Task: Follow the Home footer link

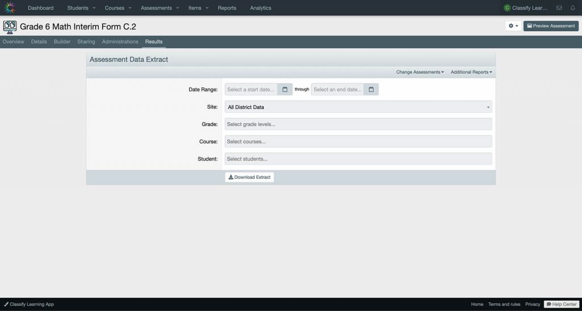Action: pos(477,304)
